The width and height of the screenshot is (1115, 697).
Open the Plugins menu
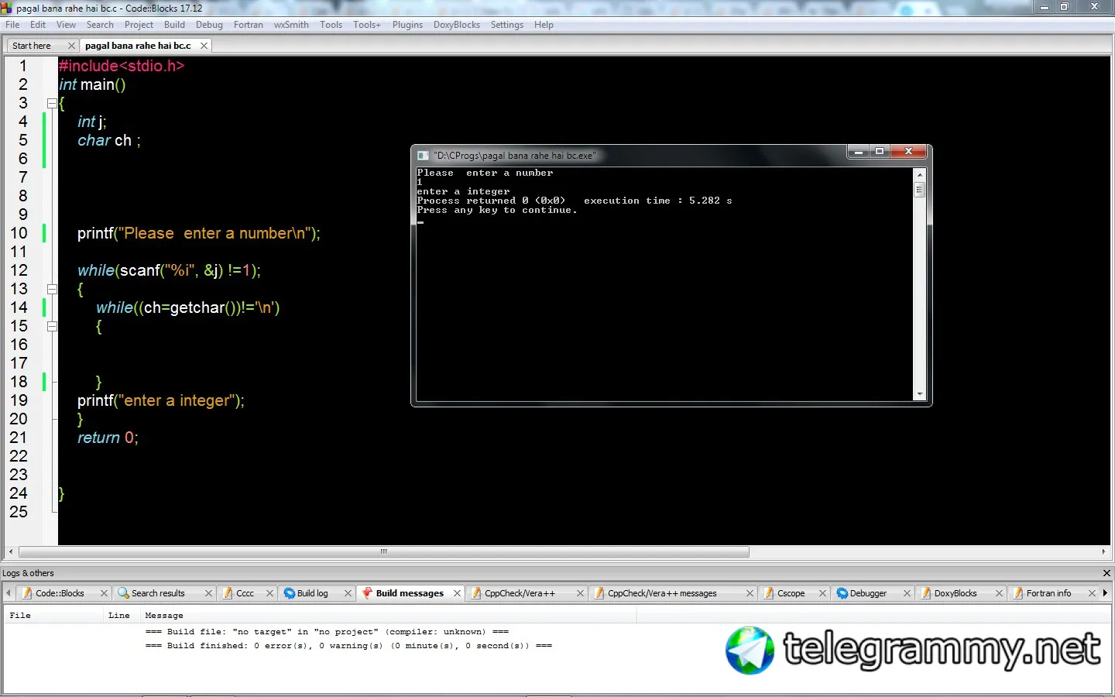(408, 25)
